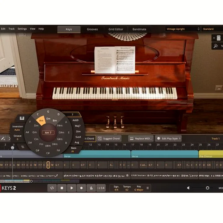This screenshot has height=223, width=223.
Task: Select the Dm chord on the wheel
Action: coord(36,125)
